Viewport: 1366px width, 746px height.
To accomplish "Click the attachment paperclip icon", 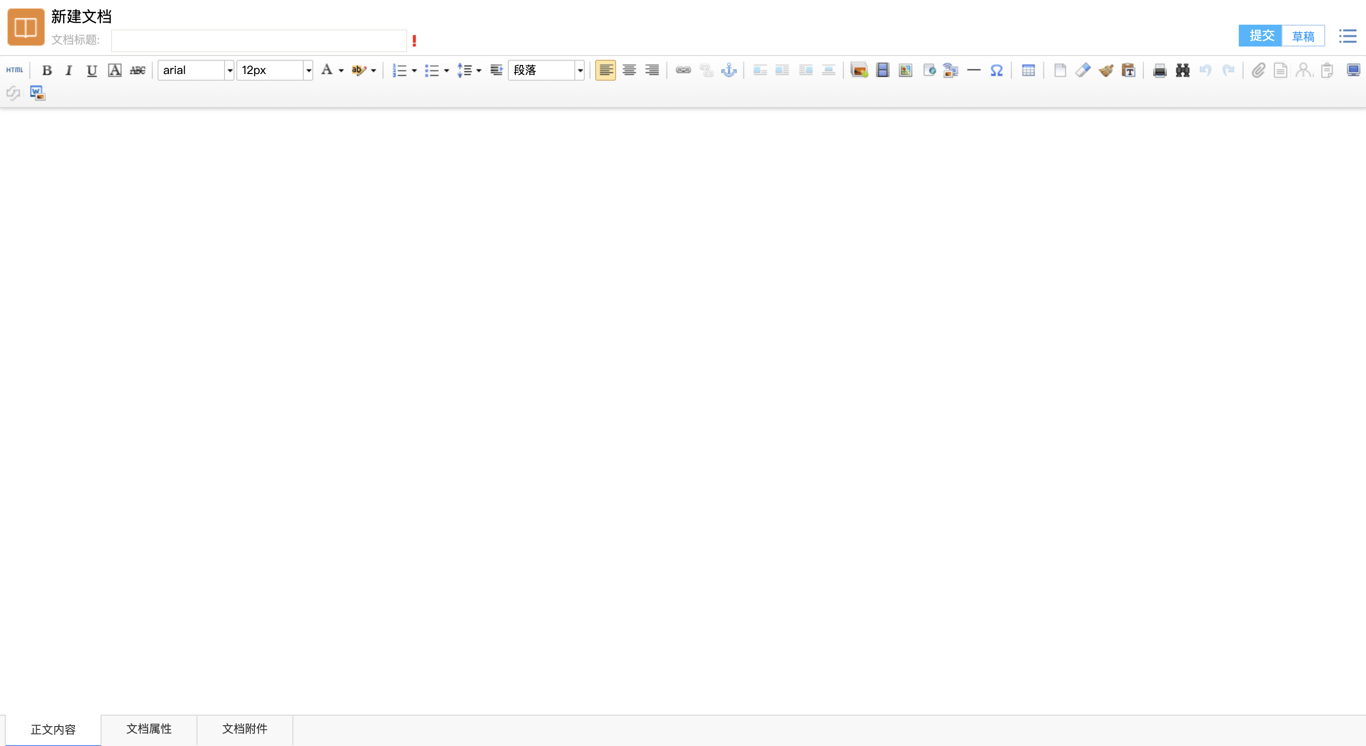I will pos(1258,70).
